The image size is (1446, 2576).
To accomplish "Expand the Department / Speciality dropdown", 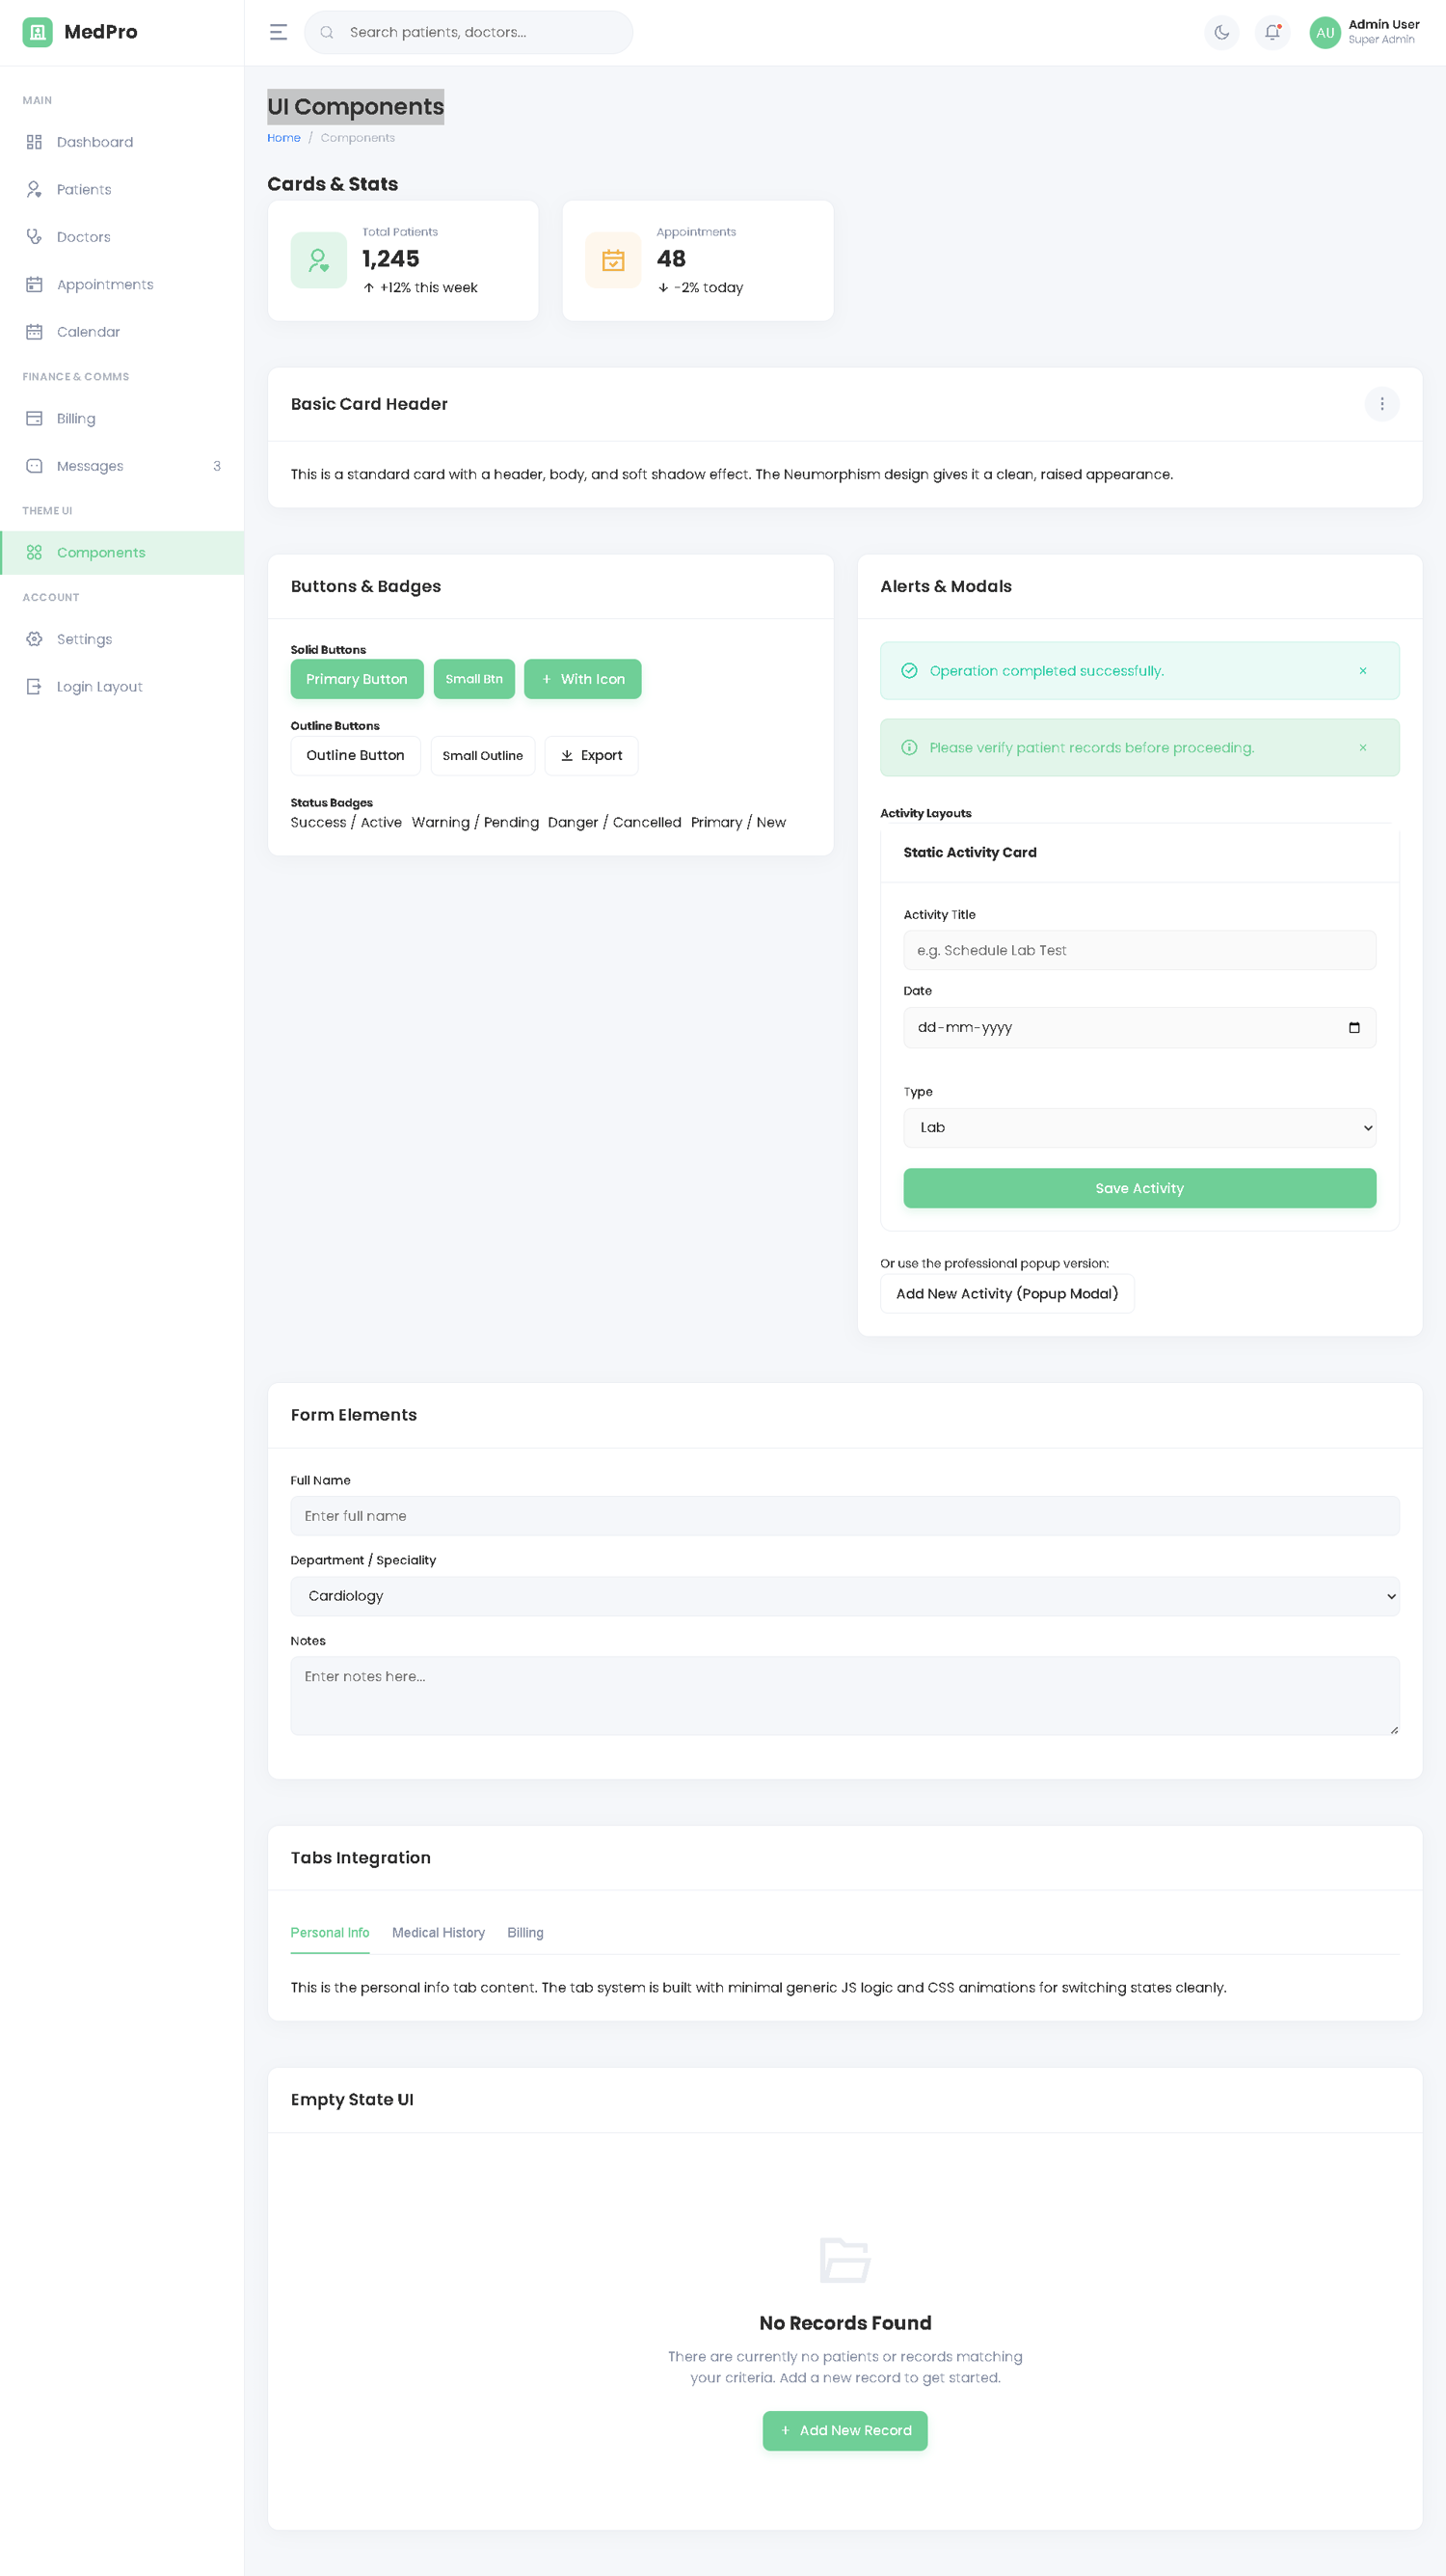I will click(x=844, y=1596).
